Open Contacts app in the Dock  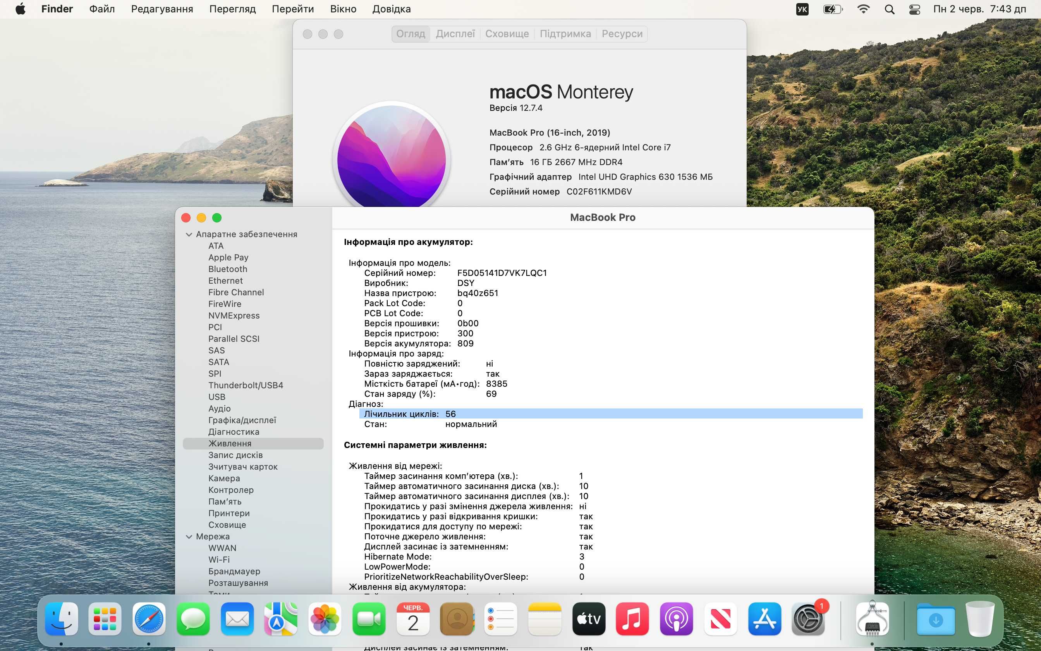tap(457, 619)
